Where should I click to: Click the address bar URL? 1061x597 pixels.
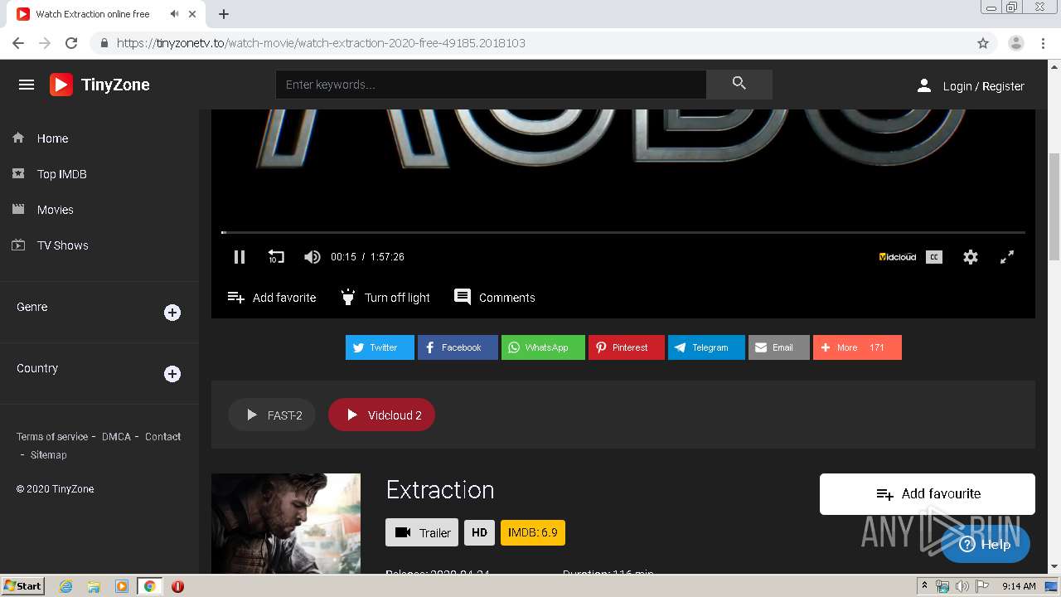321,43
